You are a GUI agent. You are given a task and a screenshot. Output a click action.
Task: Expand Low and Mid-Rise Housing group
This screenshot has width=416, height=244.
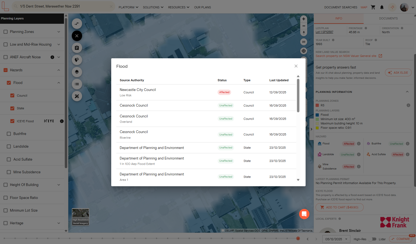pos(59,45)
